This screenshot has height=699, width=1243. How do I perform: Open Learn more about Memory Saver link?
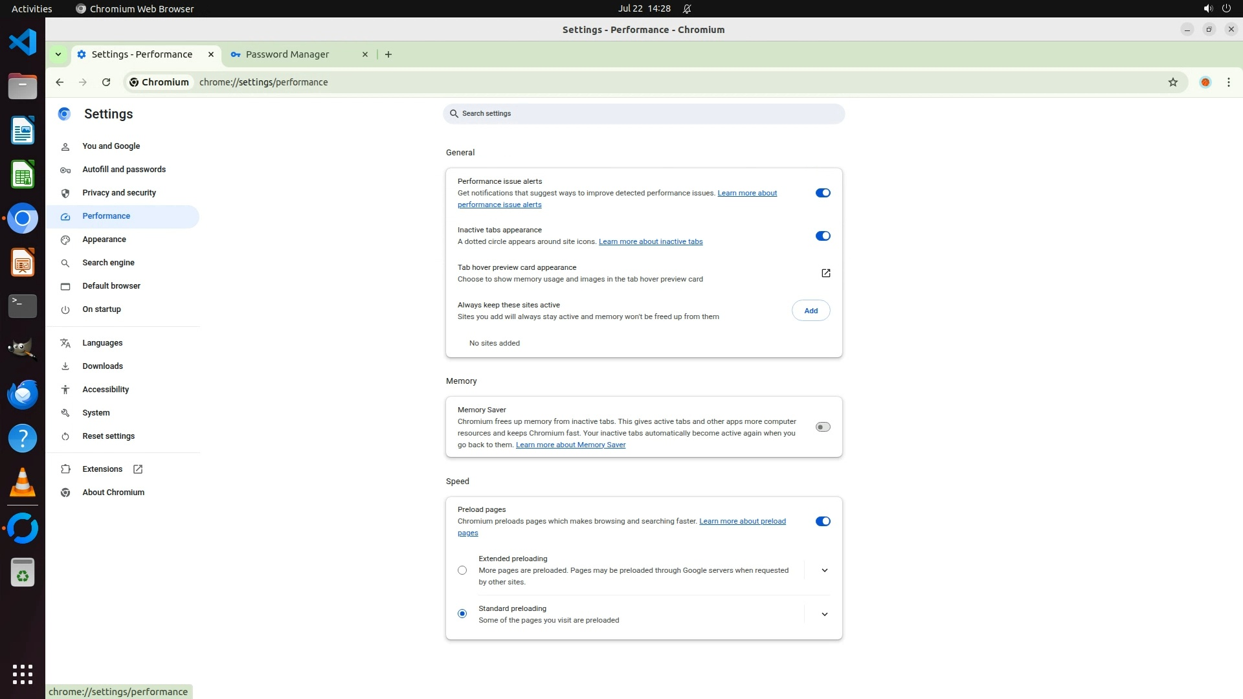click(570, 445)
